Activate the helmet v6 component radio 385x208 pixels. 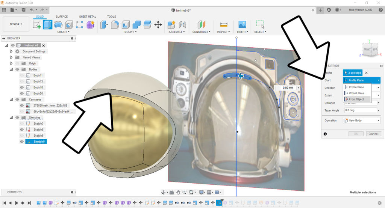coord(44,45)
